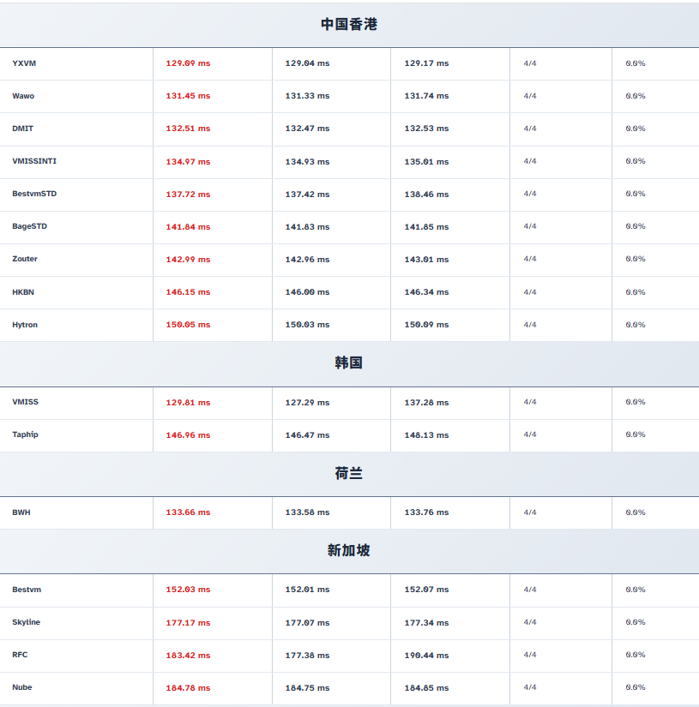Select the Skyline provider name
Screen dimensions: 699x707
click(x=26, y=622)
